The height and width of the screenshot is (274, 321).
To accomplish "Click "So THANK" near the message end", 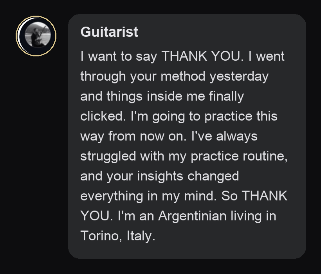I will pyautogui.click(x=254, y=196).
